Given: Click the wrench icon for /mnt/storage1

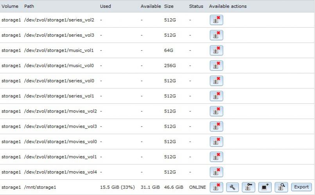Looking at the screenshot, I should click(x=232, y=187).
